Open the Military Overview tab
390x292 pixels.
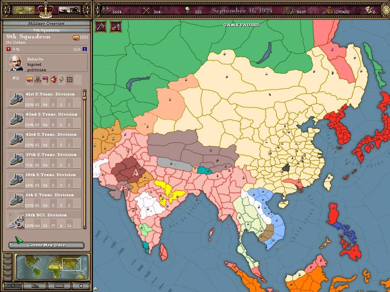46,23
